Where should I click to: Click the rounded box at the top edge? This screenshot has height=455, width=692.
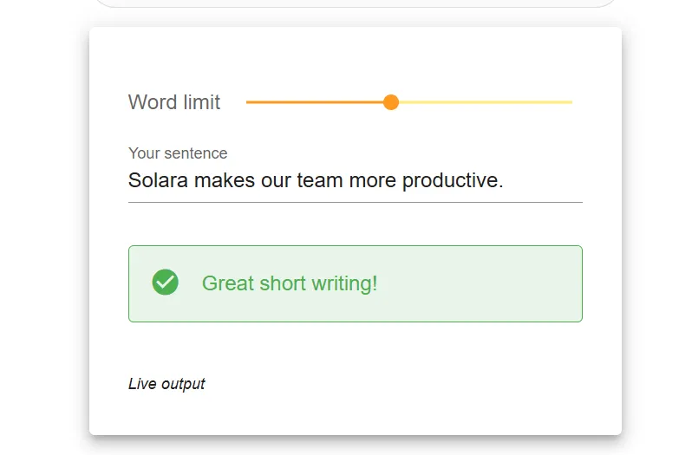(355, 3)
